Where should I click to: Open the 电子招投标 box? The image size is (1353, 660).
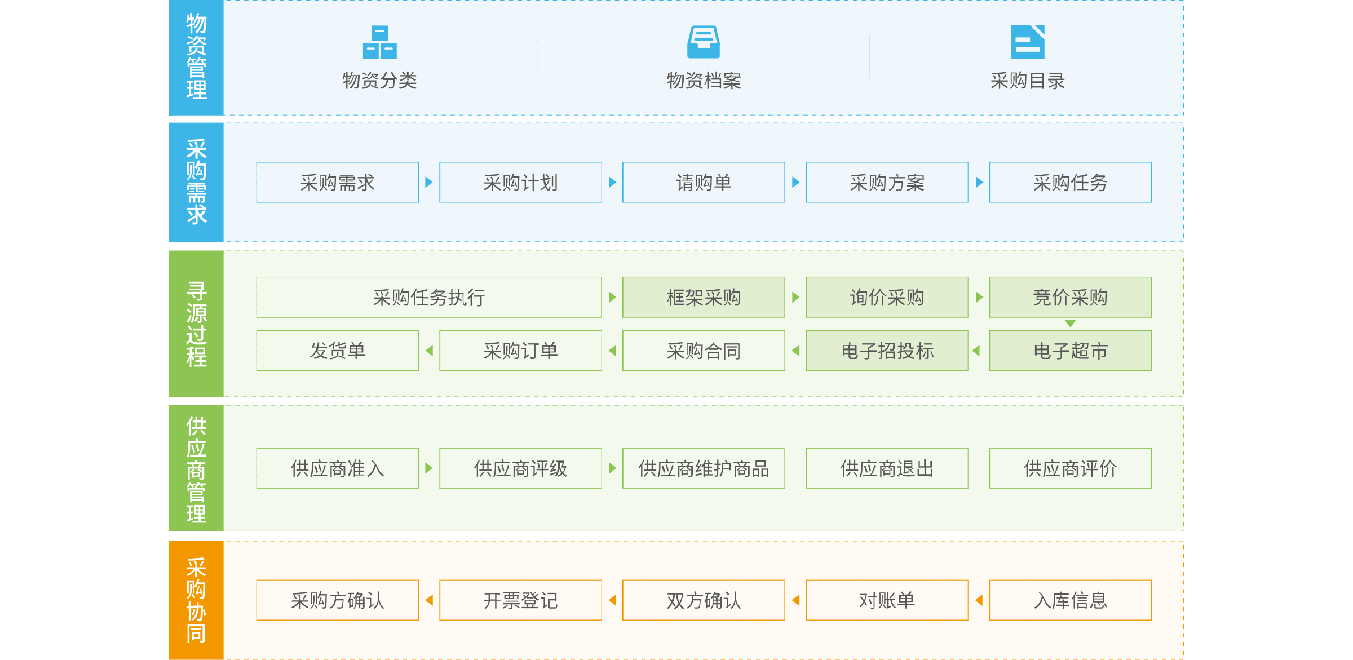[x=887, y=351]
